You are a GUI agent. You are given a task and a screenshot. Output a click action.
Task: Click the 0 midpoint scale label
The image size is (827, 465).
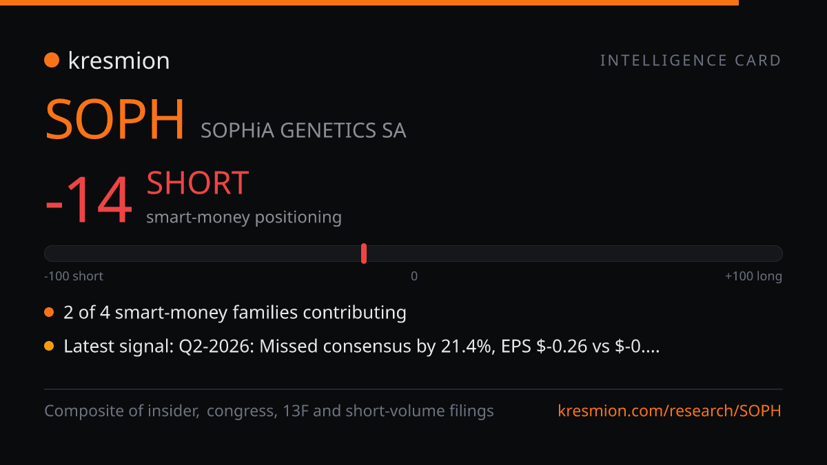point(414,276)
